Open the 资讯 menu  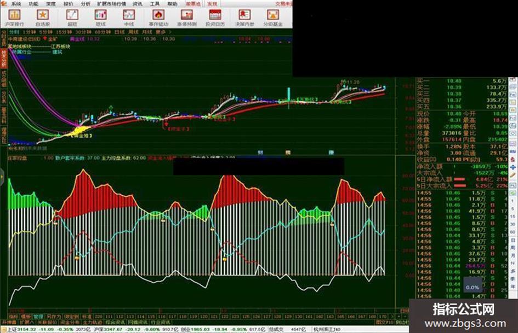pos(138,4)
